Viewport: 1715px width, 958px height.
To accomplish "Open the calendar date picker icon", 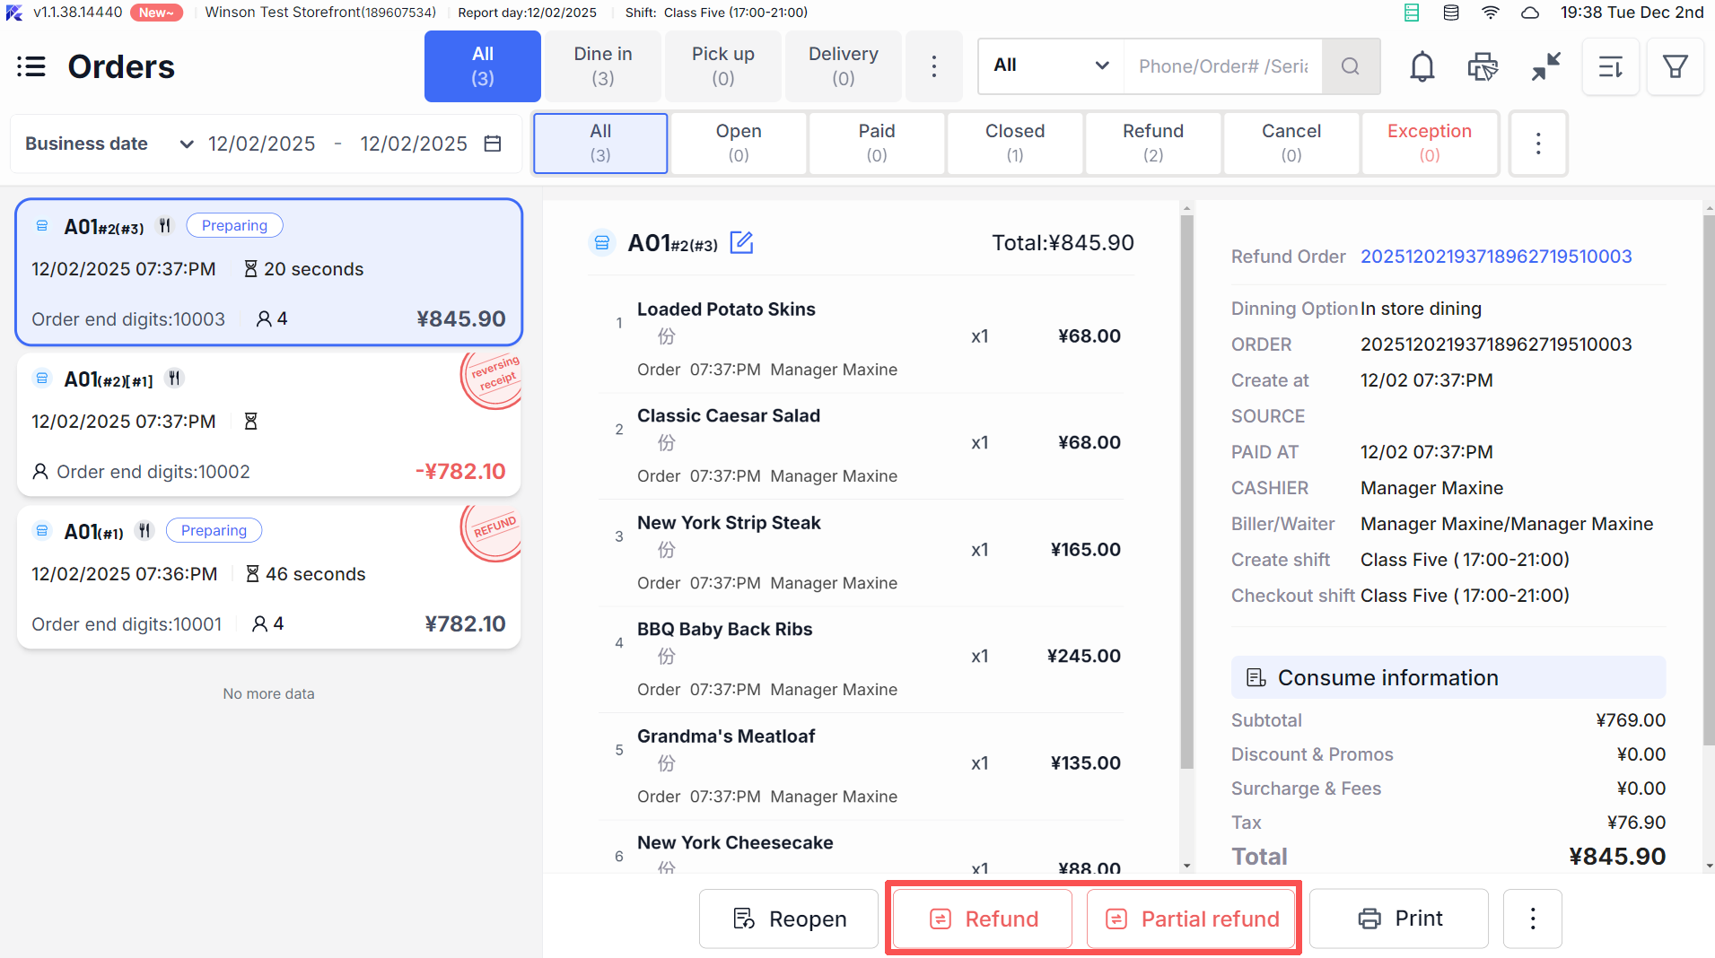I will pos(493,144).
